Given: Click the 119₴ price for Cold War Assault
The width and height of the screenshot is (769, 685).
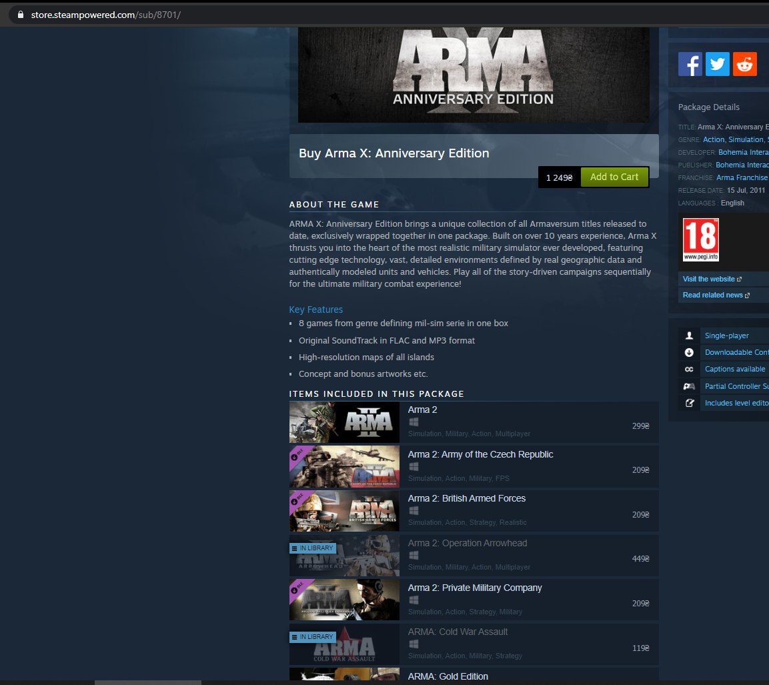Looking at the screenshot, I should pos(640,648).
